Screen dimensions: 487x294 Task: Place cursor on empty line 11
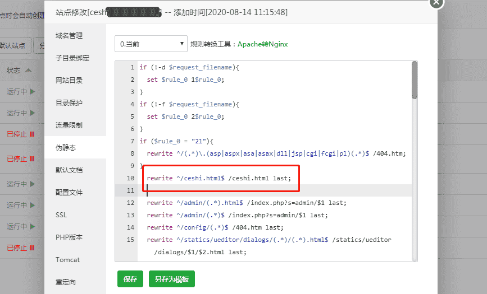click(275, 190)
